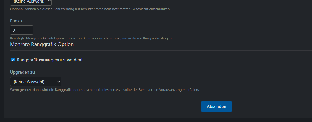This screenshot has height=122, width=312.
Task: Click the Geschlecht restriction hint text
Action: point(90,9)
